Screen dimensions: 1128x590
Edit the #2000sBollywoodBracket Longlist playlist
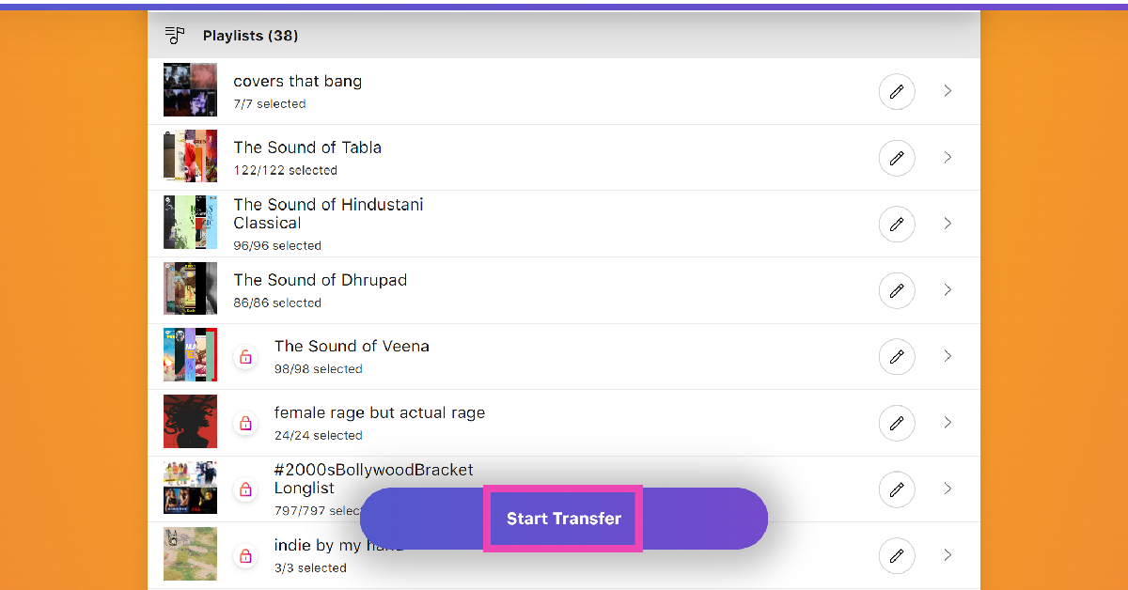coord(896,489)
